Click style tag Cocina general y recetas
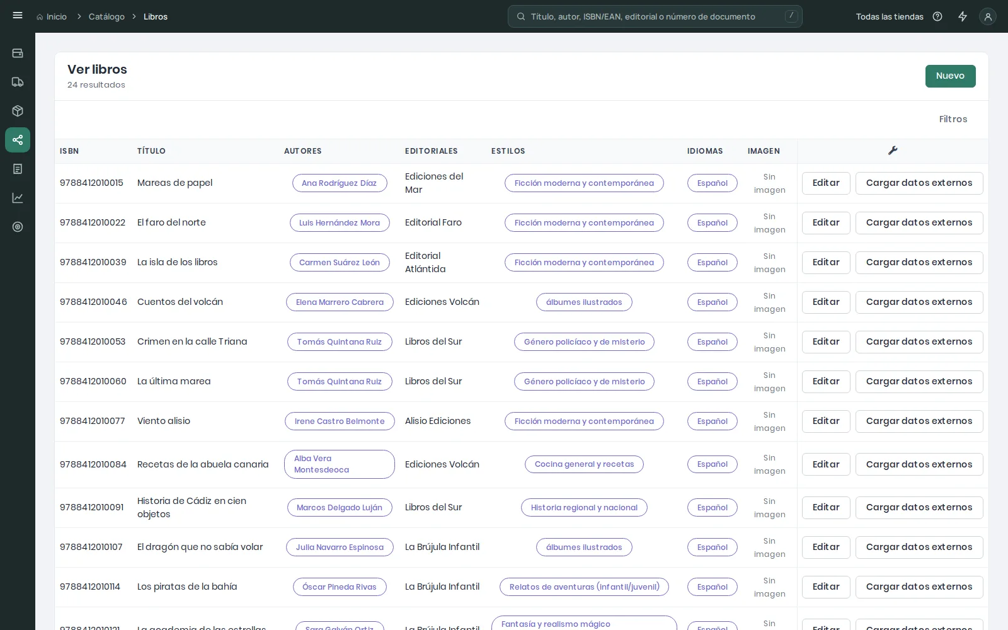Viewport: 1008px width, 630px height. [x=584, y=464]
